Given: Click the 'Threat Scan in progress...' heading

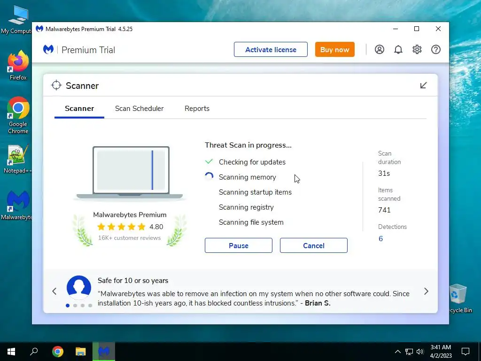Looking at the screenshot, I should pyautogui.click(x=248, y=145).
